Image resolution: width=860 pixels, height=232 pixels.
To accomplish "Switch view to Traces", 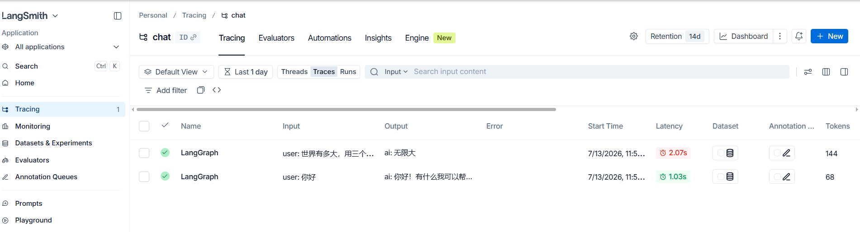I will 324,72.
